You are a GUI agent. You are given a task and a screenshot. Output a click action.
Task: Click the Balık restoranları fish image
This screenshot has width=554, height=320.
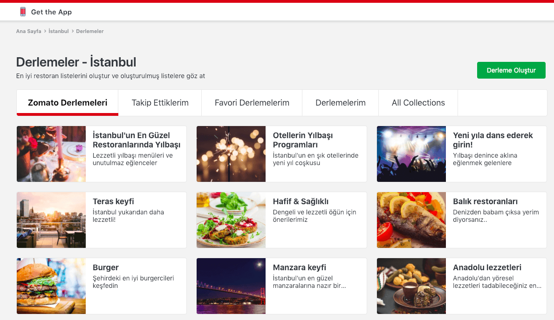[x=411, y=220]
